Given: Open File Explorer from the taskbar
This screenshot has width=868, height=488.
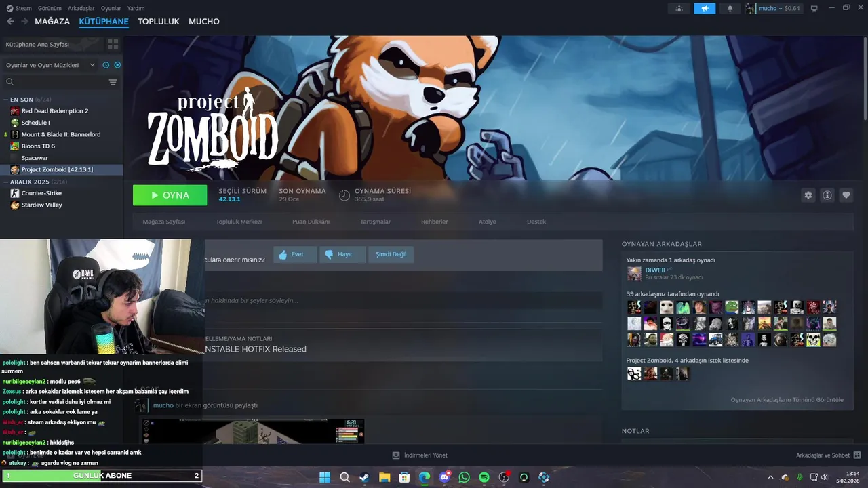Looking at the screenshot, I should pos(384,477).
